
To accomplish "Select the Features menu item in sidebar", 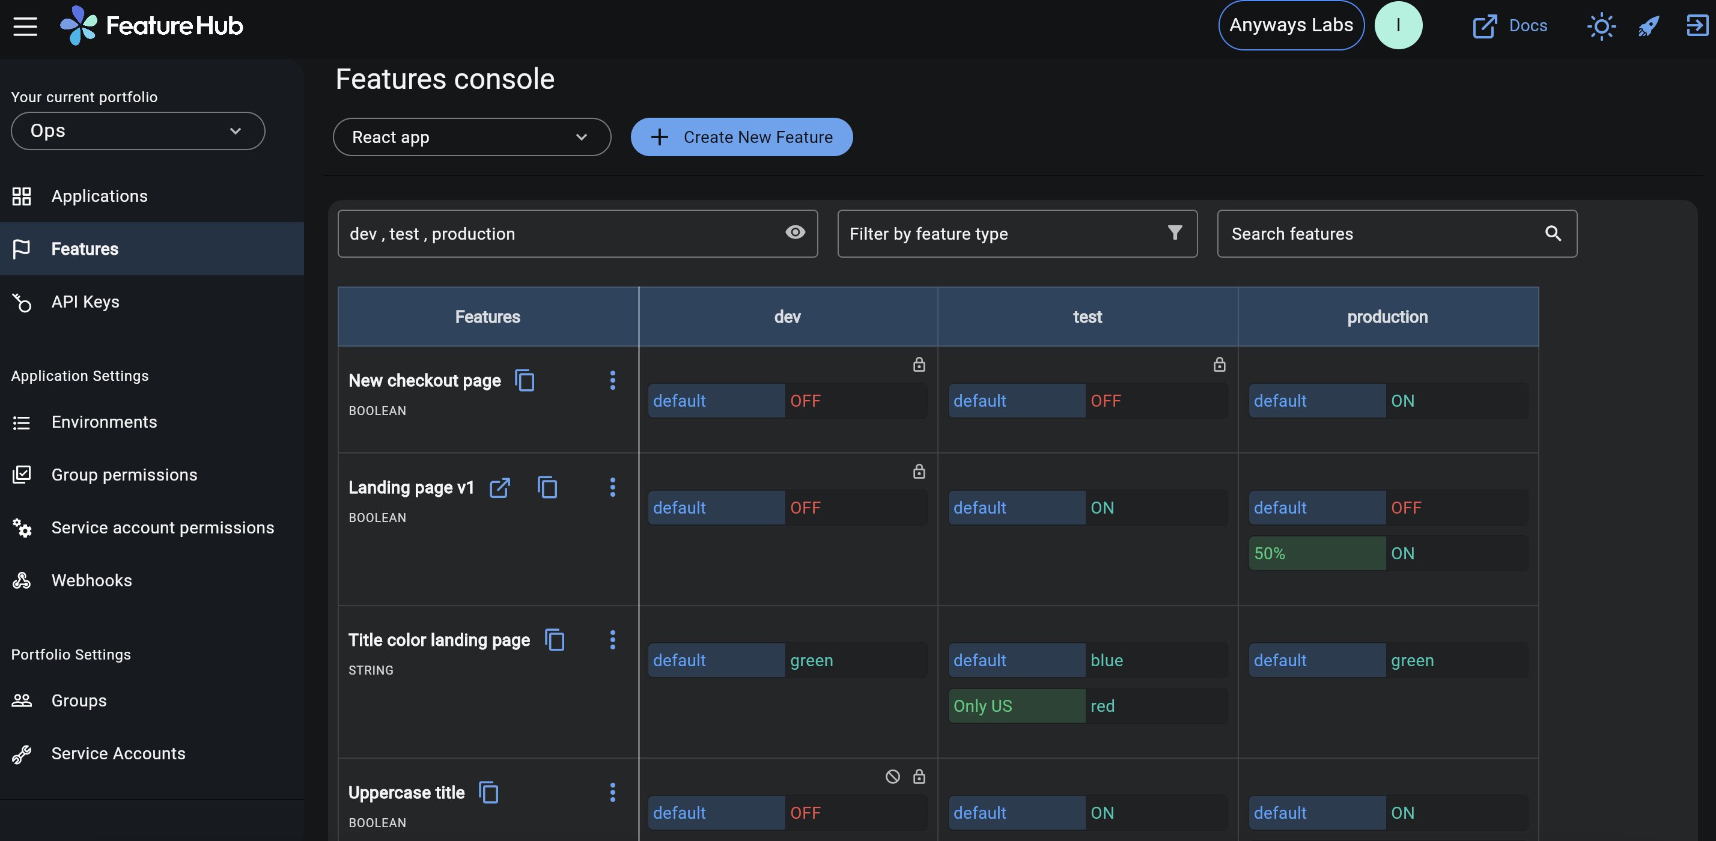I will click(x=84, y=248).
